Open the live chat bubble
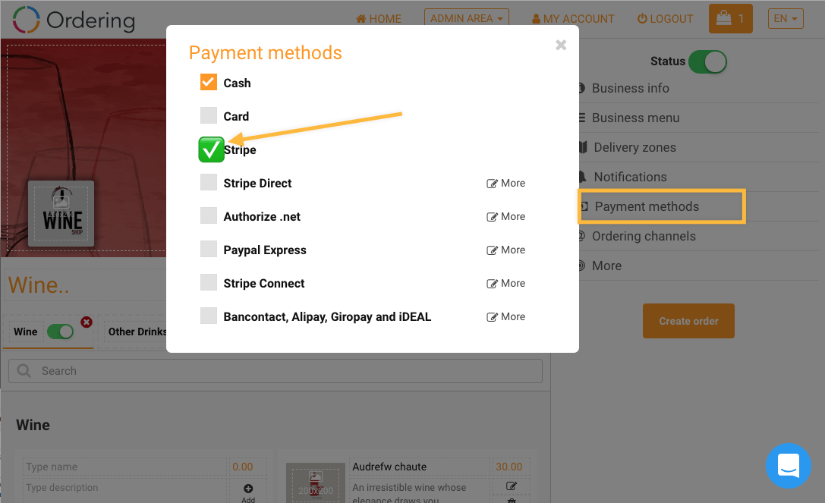The image size is (825, 503). click(x=789, y=466)
